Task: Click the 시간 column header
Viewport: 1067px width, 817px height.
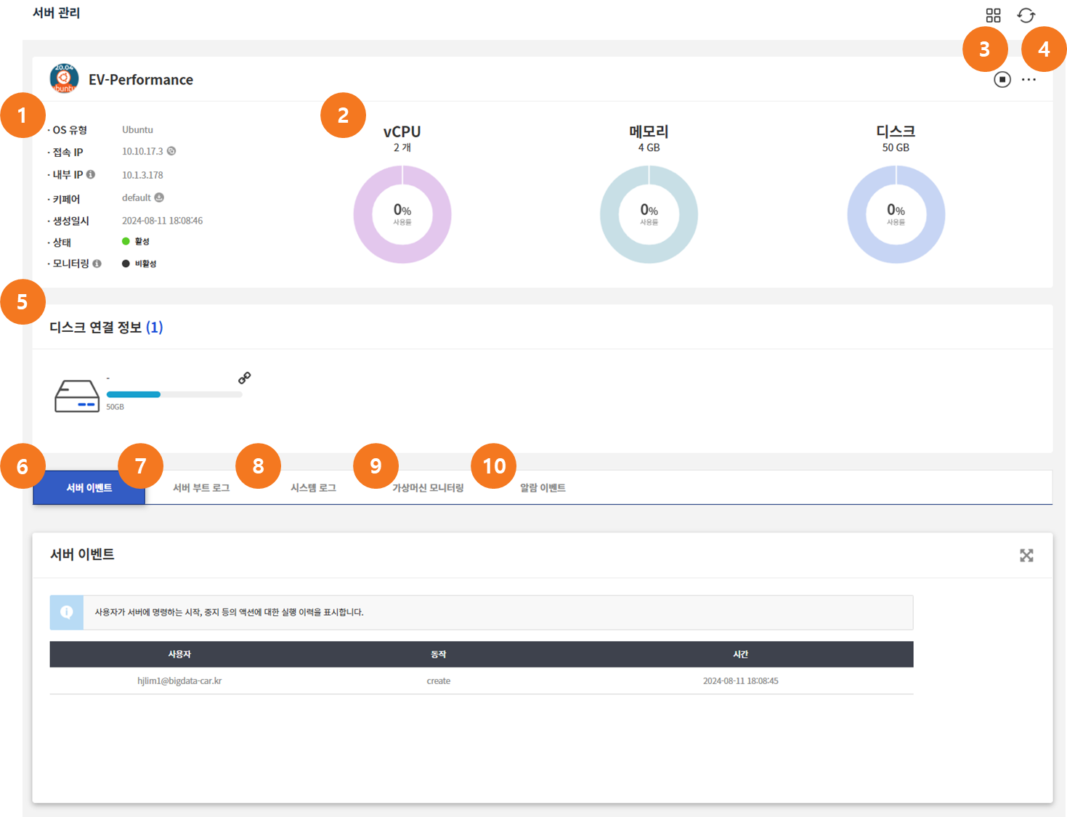Action: [740, 654]
